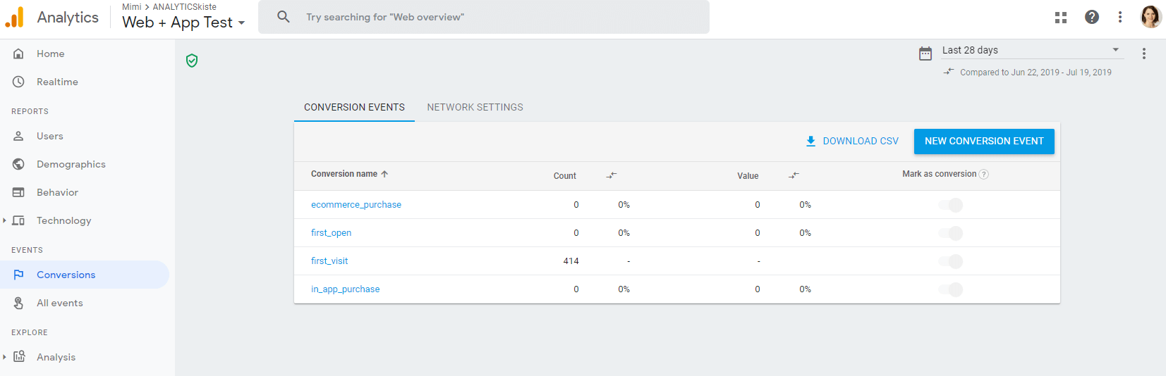
Task: Open the first_visit conversion link
Action: point(329,261)
